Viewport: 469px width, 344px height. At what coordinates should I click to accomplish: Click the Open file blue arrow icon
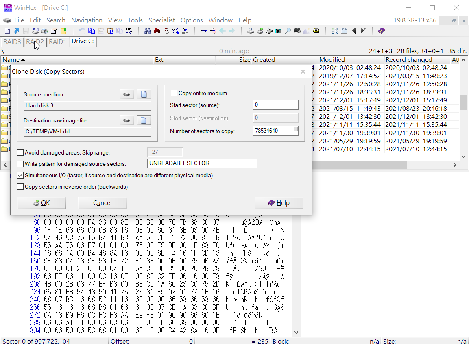tap(17, 31)
